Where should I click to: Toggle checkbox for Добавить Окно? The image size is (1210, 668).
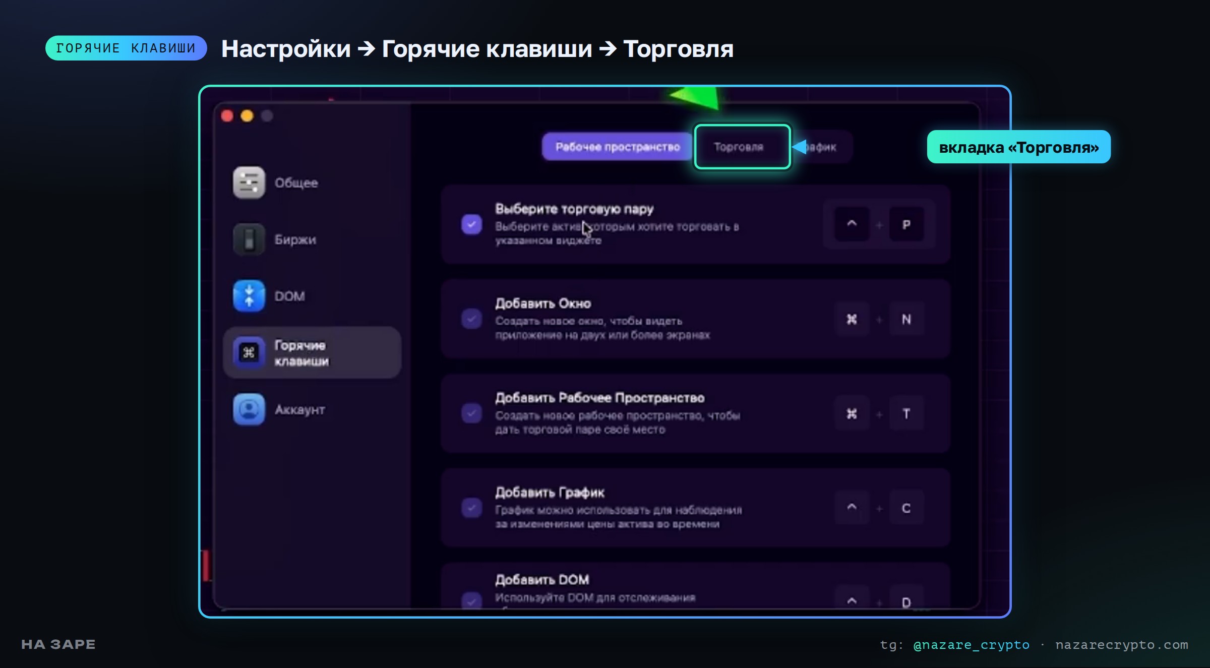[471, 319]
